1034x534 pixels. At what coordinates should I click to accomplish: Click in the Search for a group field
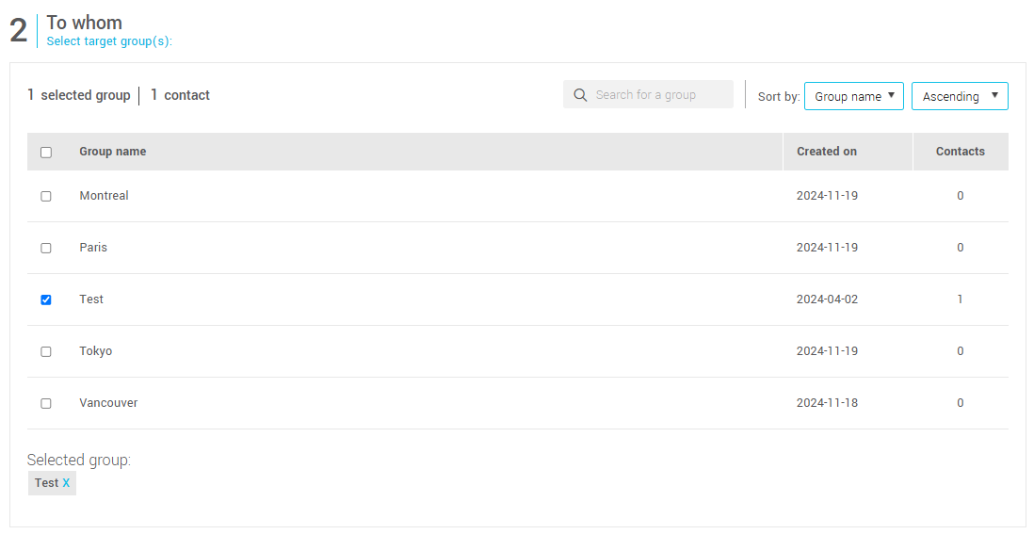659,95
